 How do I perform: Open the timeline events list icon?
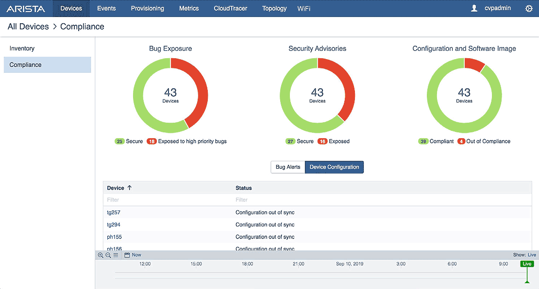(115, 255)
